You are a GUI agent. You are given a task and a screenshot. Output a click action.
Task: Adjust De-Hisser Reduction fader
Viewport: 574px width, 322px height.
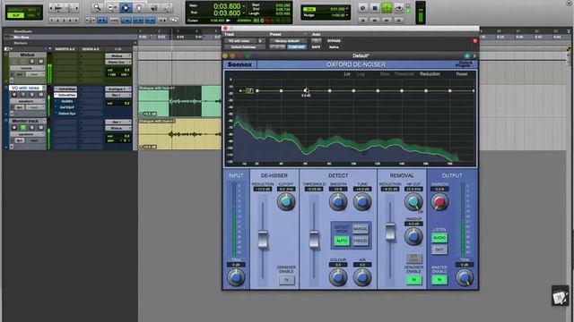point(263,240)
